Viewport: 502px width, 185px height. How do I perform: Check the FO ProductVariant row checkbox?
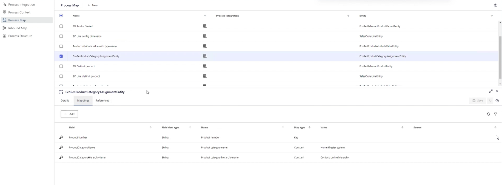[x=61, y=26]
